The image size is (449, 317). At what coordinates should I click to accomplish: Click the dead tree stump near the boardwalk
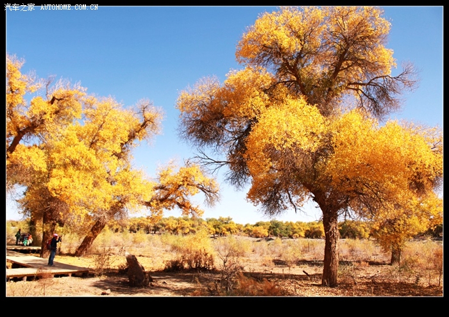tap(135, 271)
